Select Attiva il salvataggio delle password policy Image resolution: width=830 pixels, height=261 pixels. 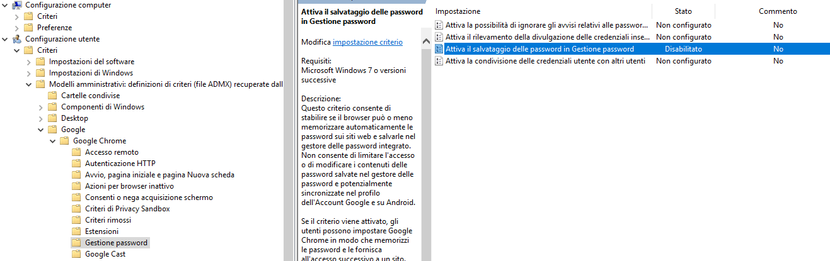pyautogui.click(x=631, y=49)
